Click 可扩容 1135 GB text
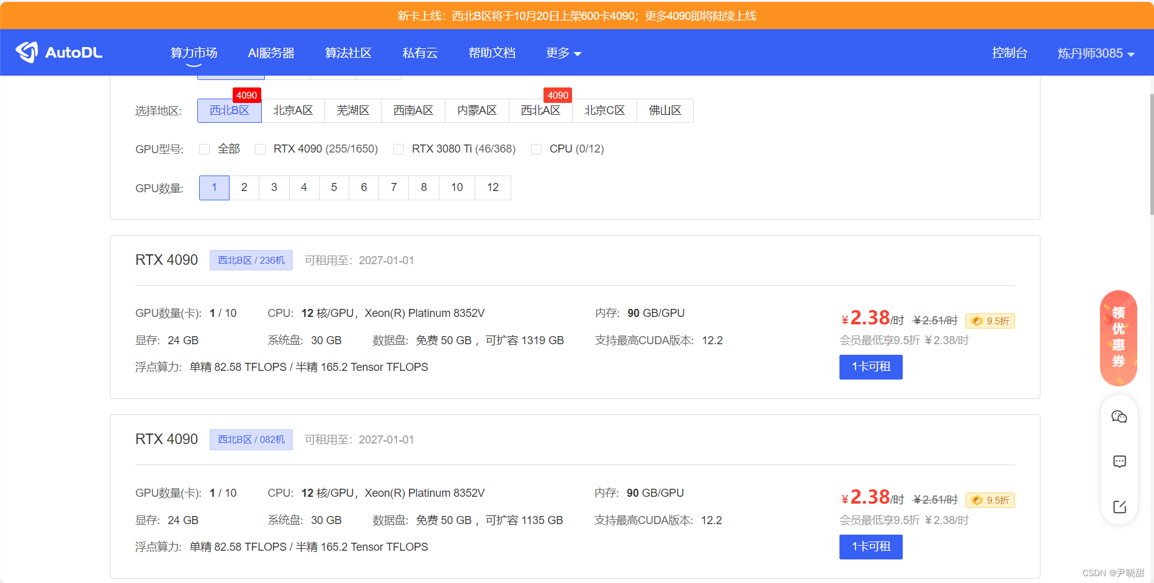Screen dimensions: 1154x583 click(x=524, y=520)
